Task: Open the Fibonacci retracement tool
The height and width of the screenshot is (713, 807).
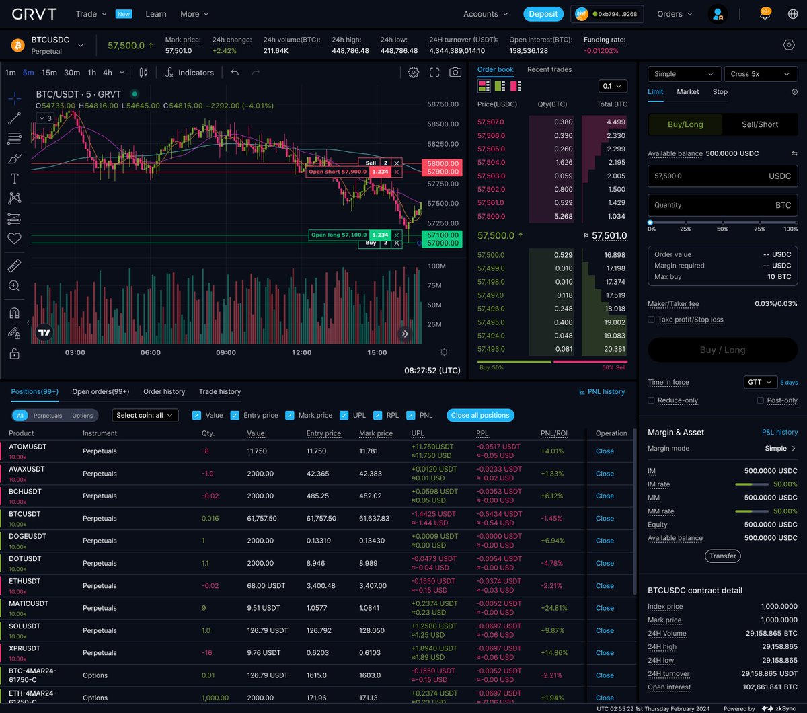Action: [14, 139]
